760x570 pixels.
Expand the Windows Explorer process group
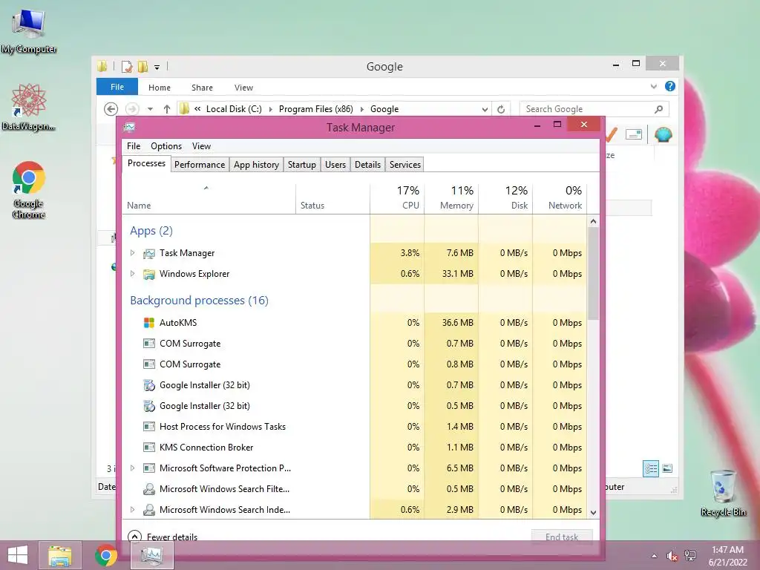point(132,273)
